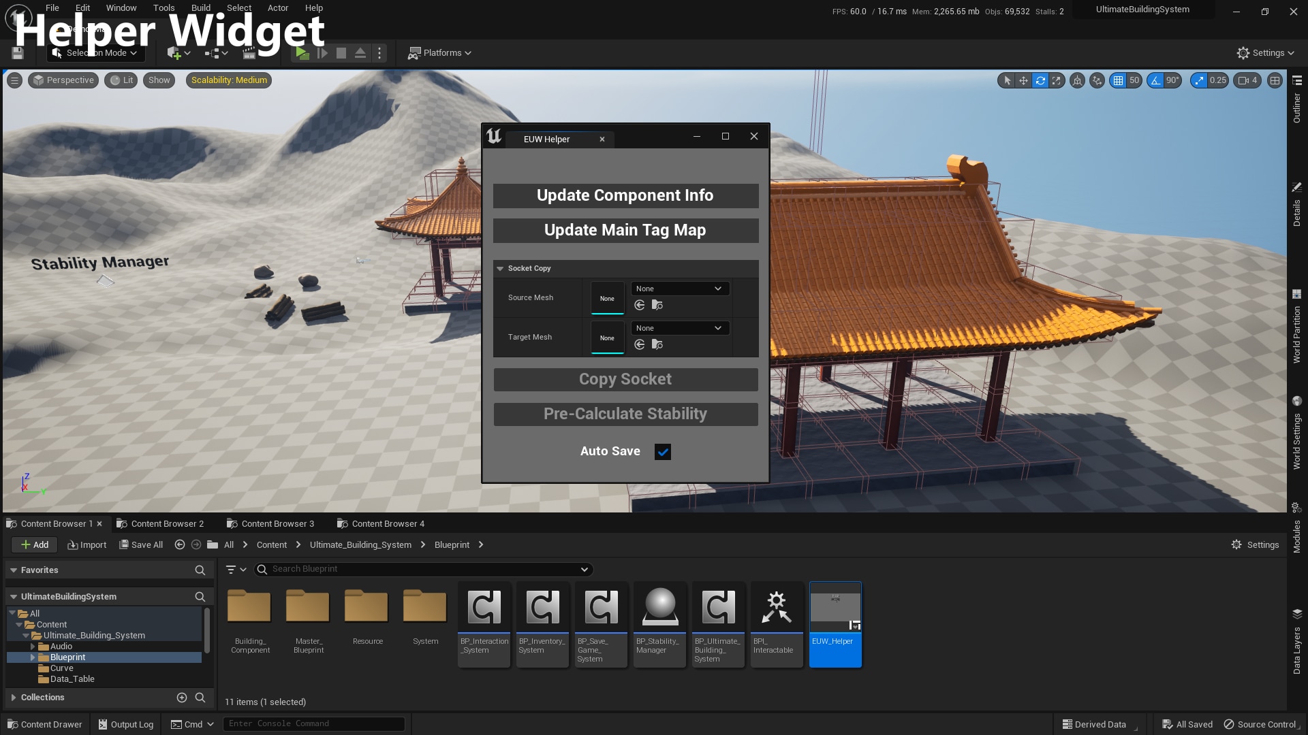Click Update Main Tag Map button
The width and height of the screenshot is (1308, 735).
[x=625, y=230]
